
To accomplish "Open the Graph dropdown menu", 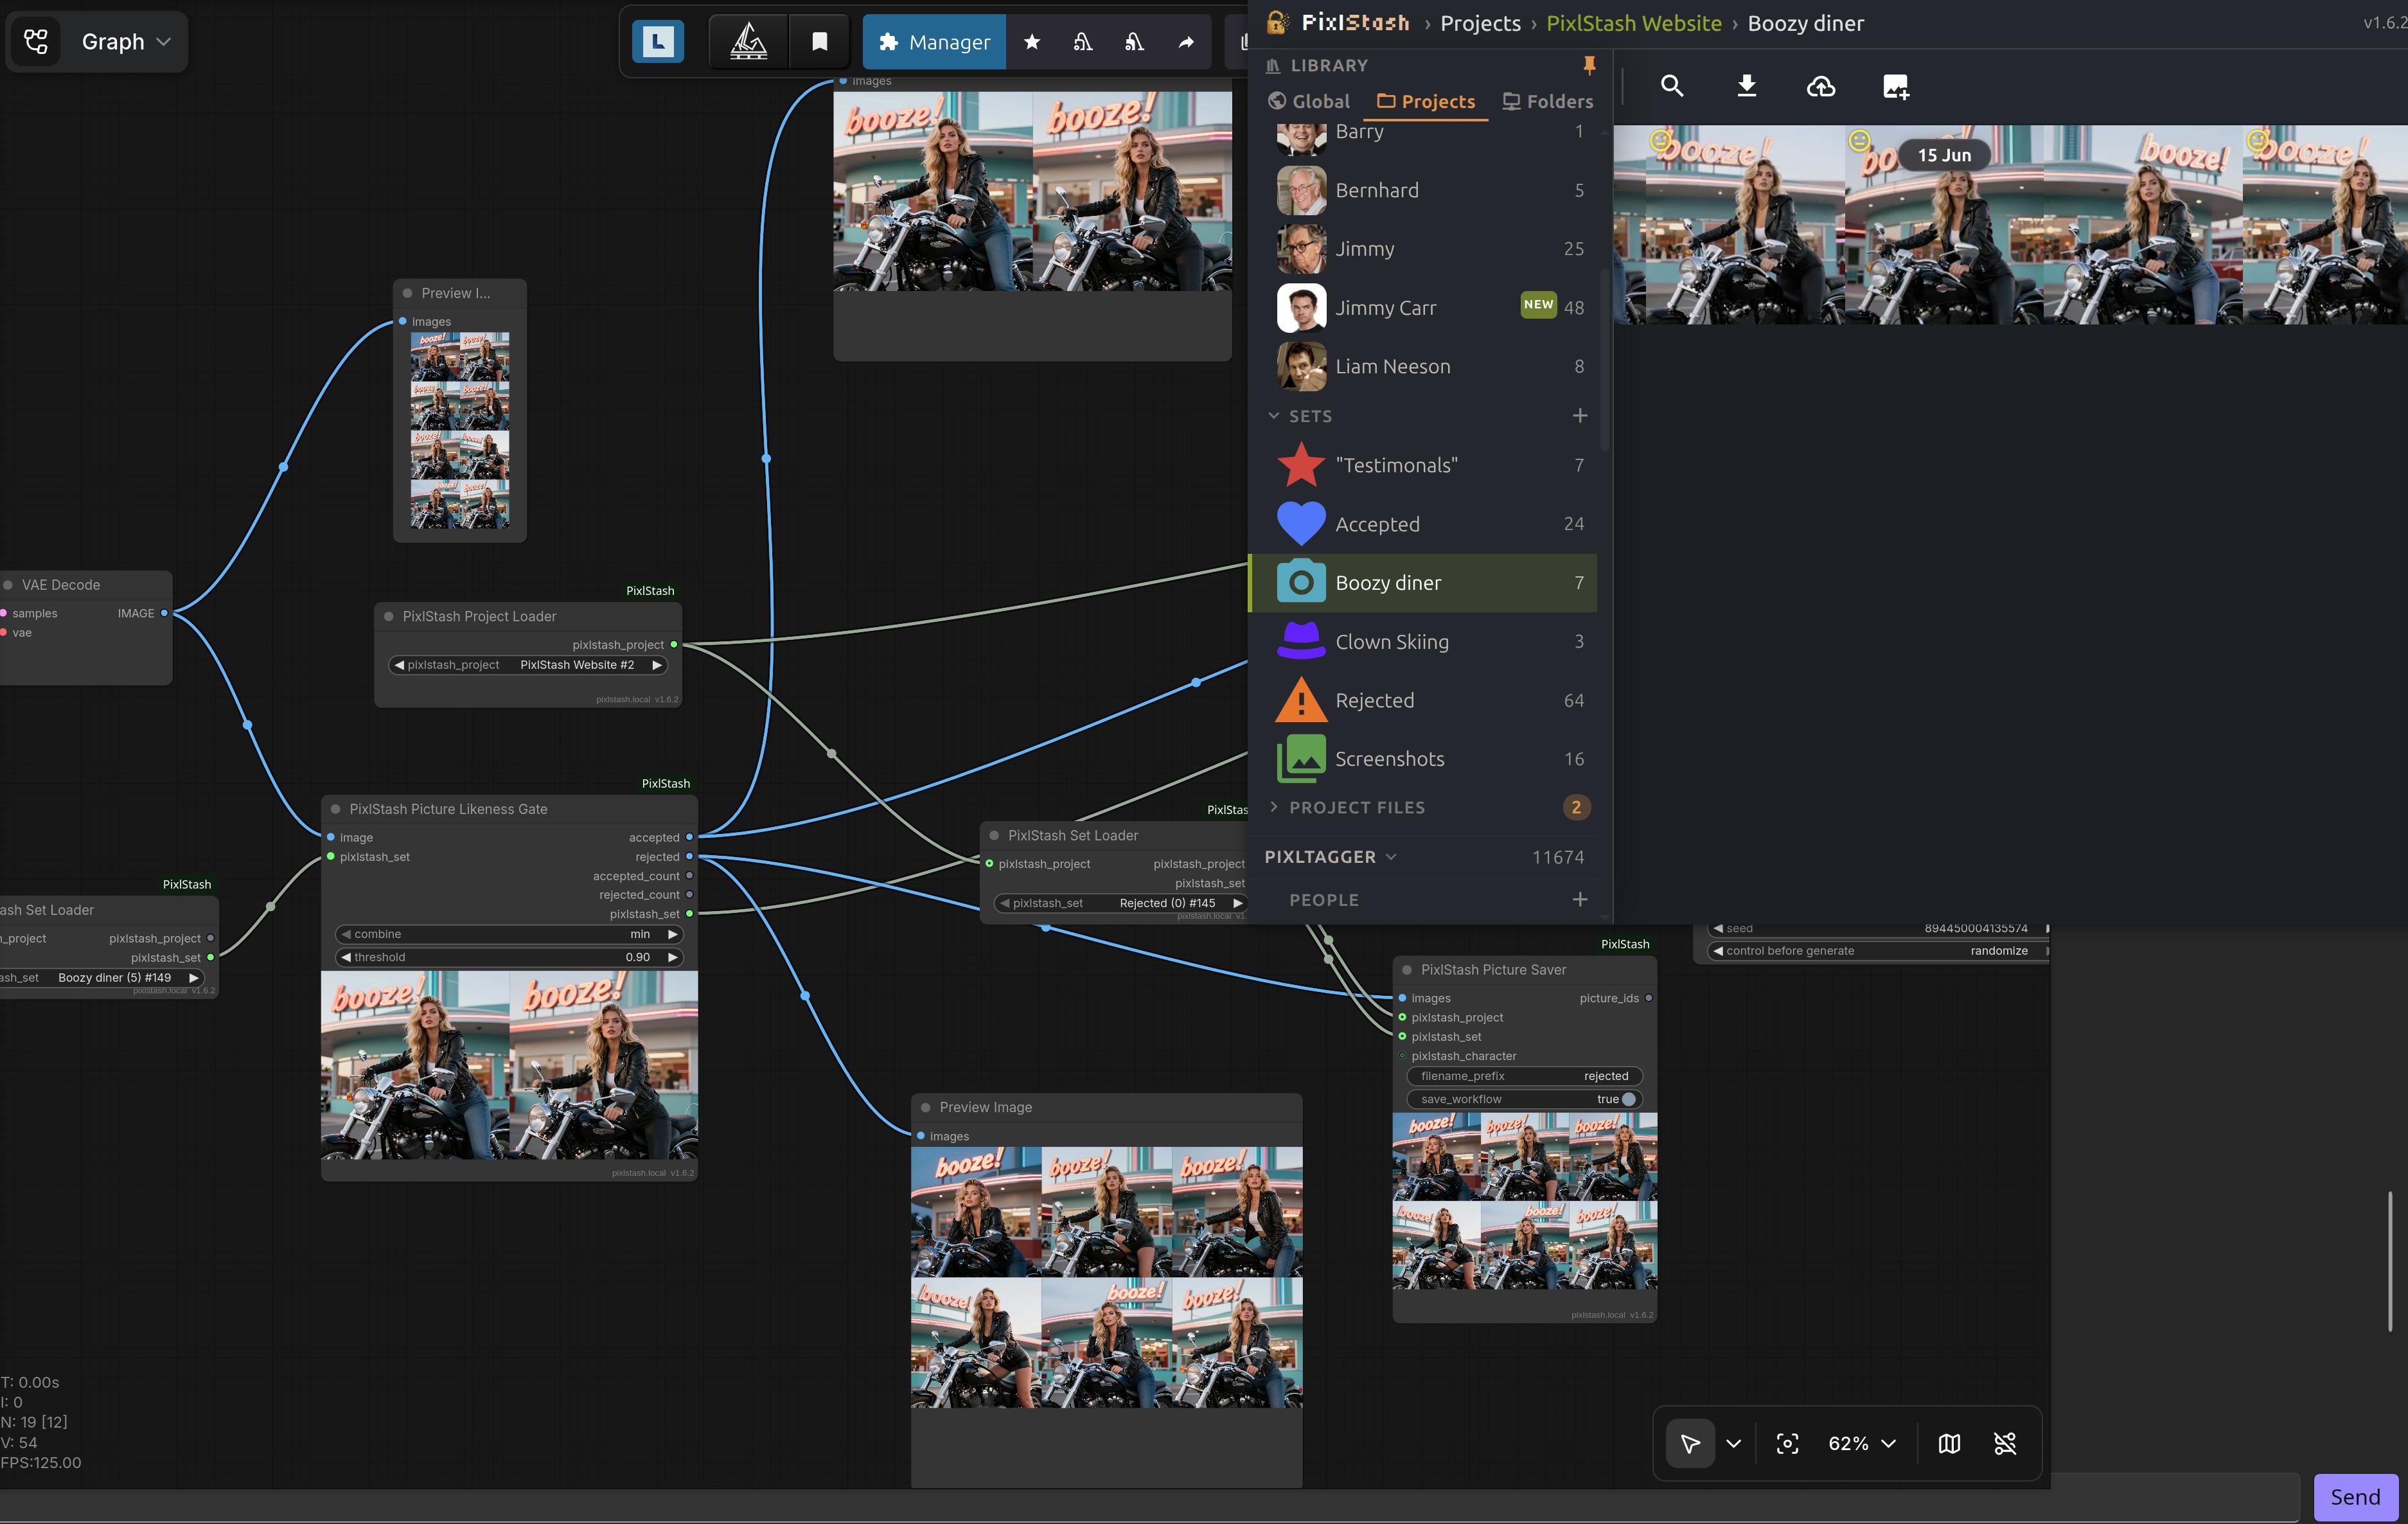I will [x=126, y=41].
